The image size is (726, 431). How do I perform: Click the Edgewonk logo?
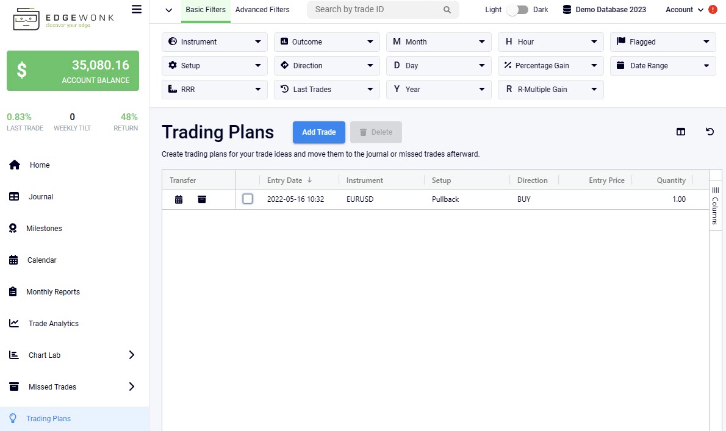[63, 19]
